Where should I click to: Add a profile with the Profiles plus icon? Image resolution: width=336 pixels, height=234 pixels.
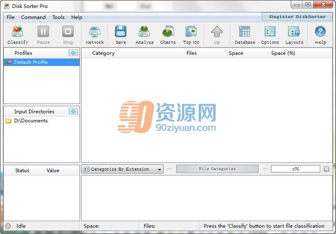click(73, 53)
